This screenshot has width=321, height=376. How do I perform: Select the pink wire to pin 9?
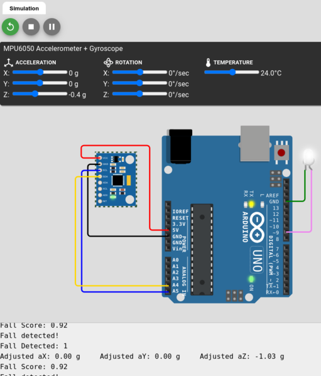311,201
